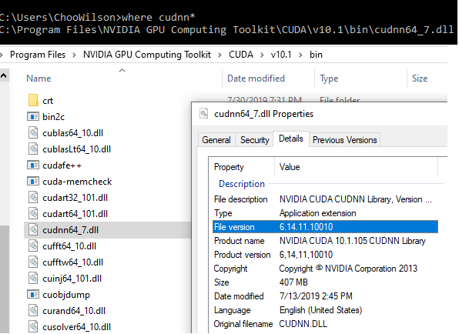Select the Copyright property row

(325, 269)
